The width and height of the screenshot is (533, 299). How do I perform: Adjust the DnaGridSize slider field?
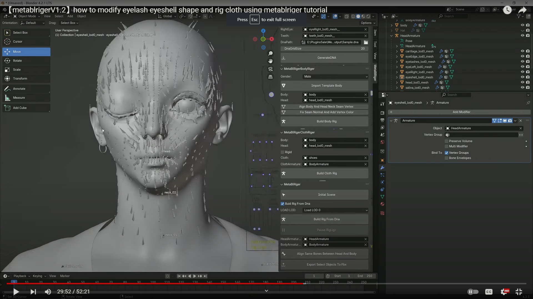(x=324, y=48)
